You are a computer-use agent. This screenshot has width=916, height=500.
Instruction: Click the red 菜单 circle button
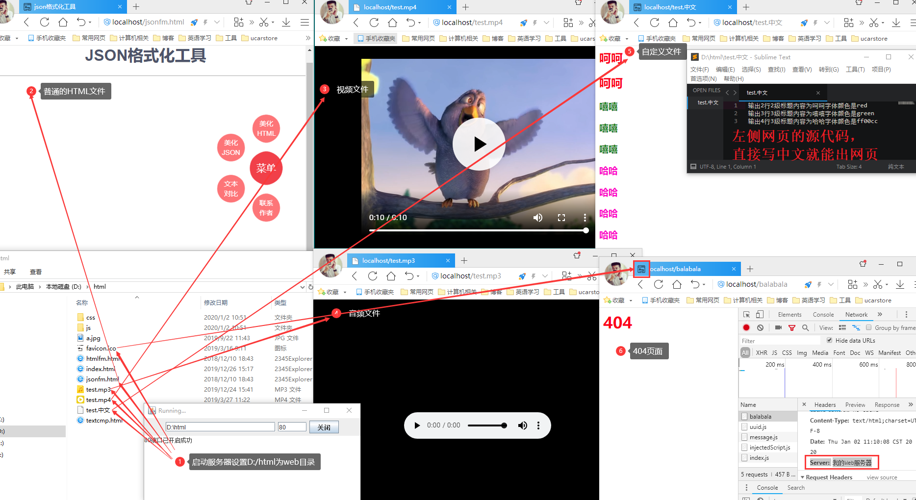[266, 168]
